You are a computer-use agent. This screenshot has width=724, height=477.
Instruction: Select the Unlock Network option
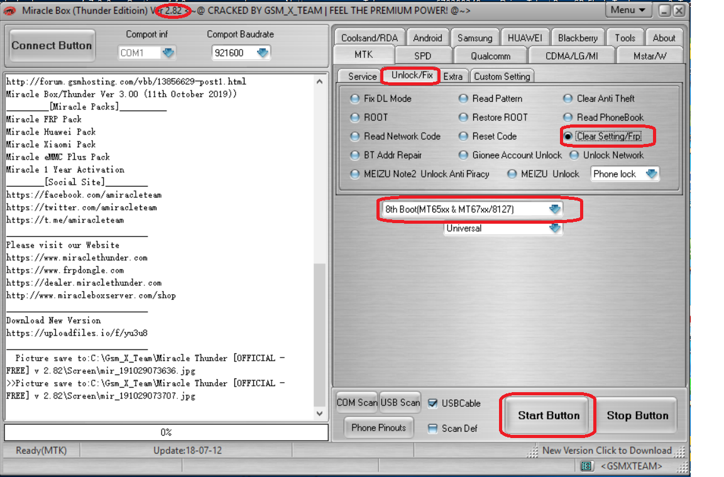click(574, 155)
